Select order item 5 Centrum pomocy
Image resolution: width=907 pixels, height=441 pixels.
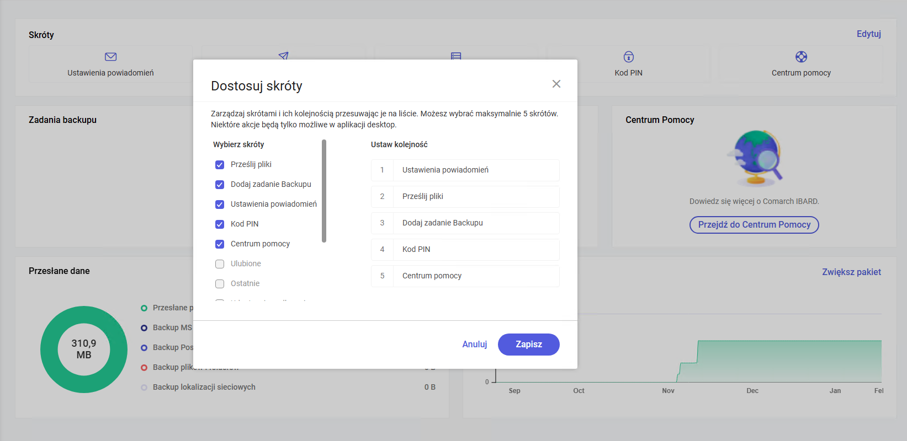[465, 276]
